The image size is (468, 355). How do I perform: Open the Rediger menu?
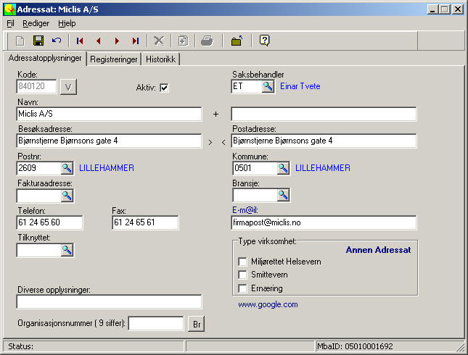tap(36, 23)
